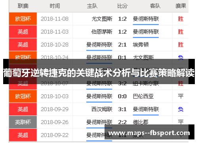Click the 平 result in the 2018-09-26 row
Screen dimensions: 198x143
pyautogui.click(x=181, y=122)
